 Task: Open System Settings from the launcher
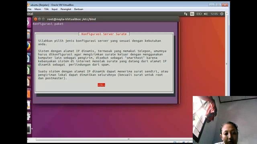pyautogui.click(x=29, y=117)
